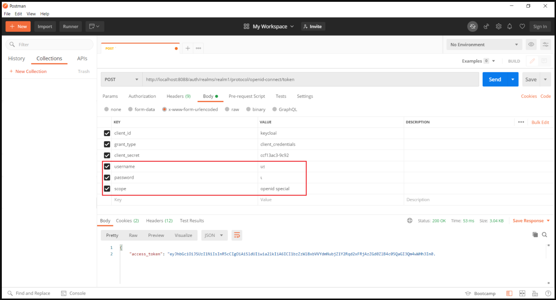
Task: Open keyboard shortcuts icon in footer
Action: point(535,293)
